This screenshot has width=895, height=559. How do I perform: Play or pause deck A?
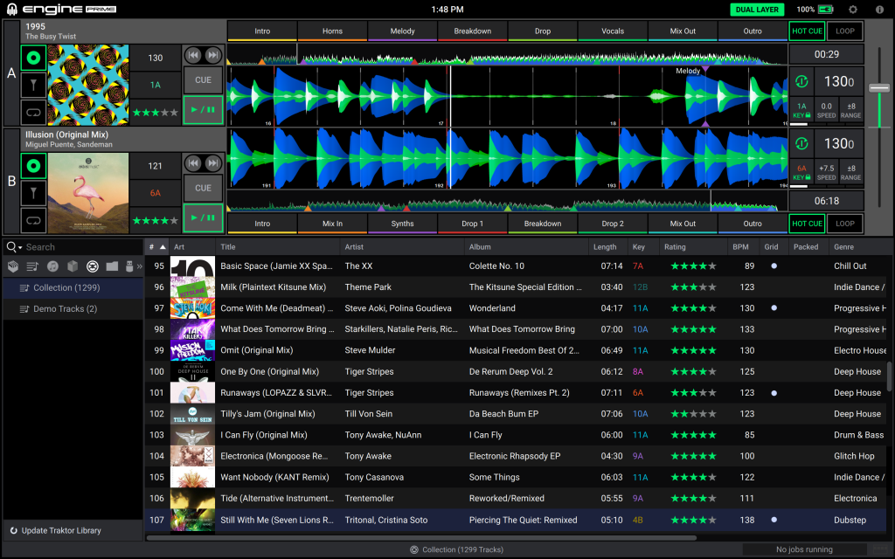pyautogui.click(x=203, y=109)
